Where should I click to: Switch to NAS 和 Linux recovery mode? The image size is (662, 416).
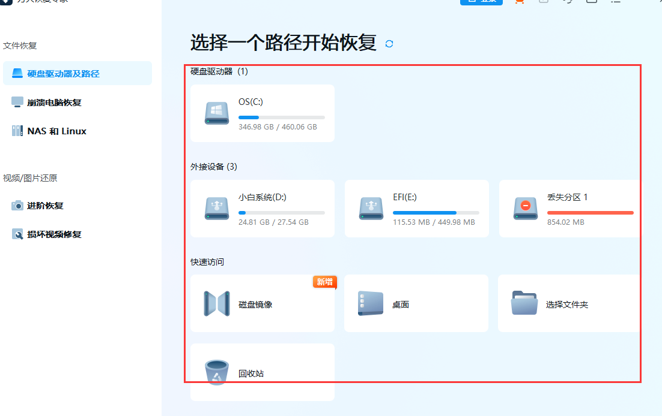coord(17,131)
